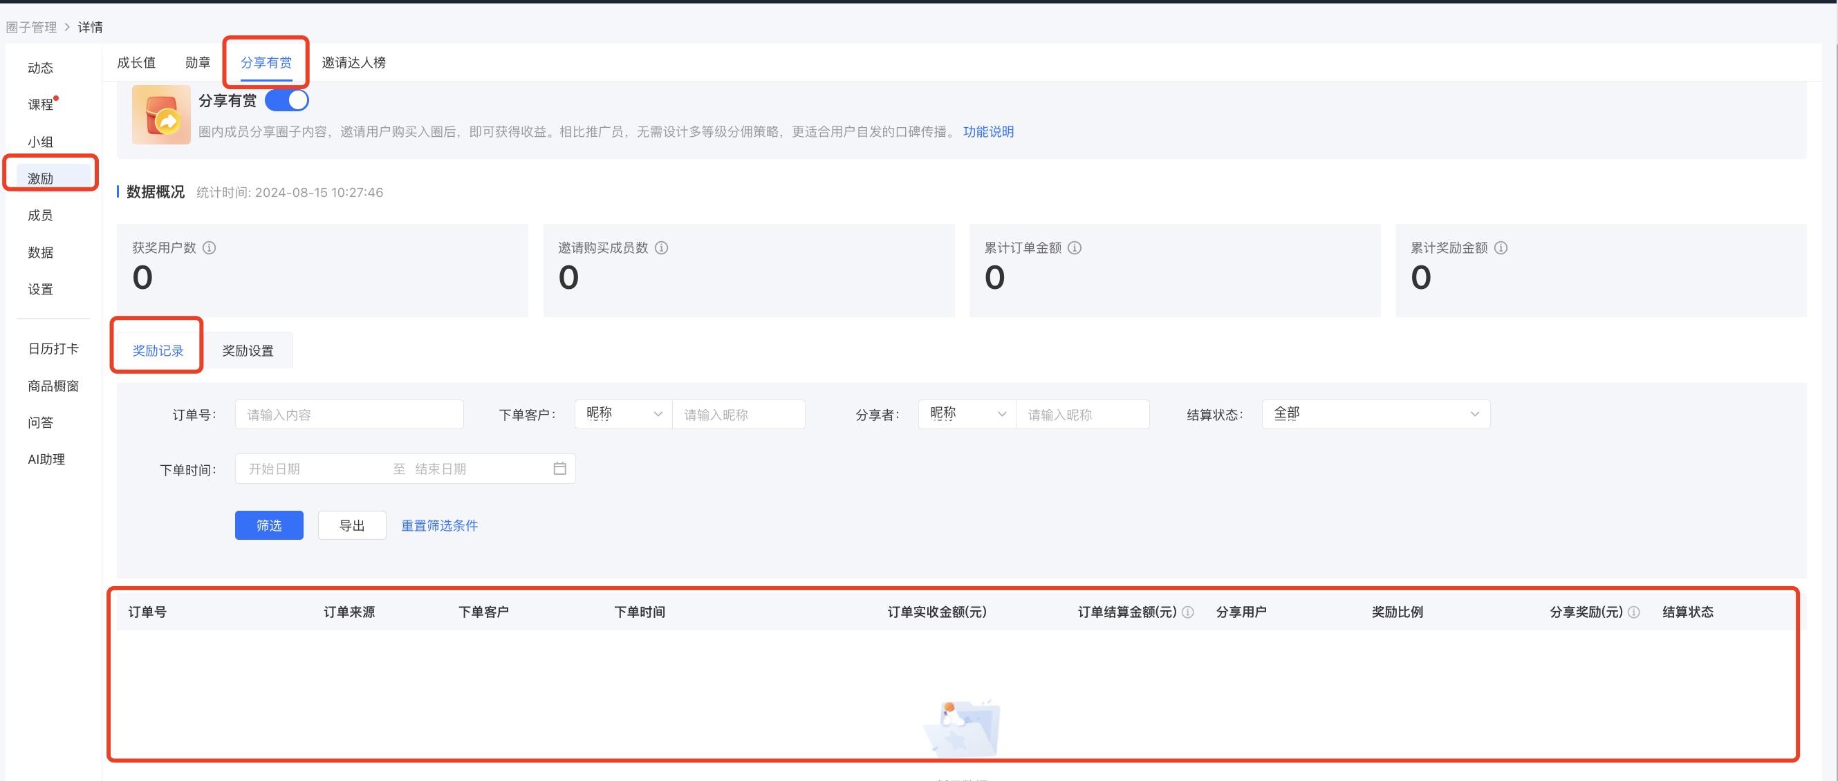Open calendar icon in 下单时间 field
This screenshot has width=1838, height=781.
point(559,469)
